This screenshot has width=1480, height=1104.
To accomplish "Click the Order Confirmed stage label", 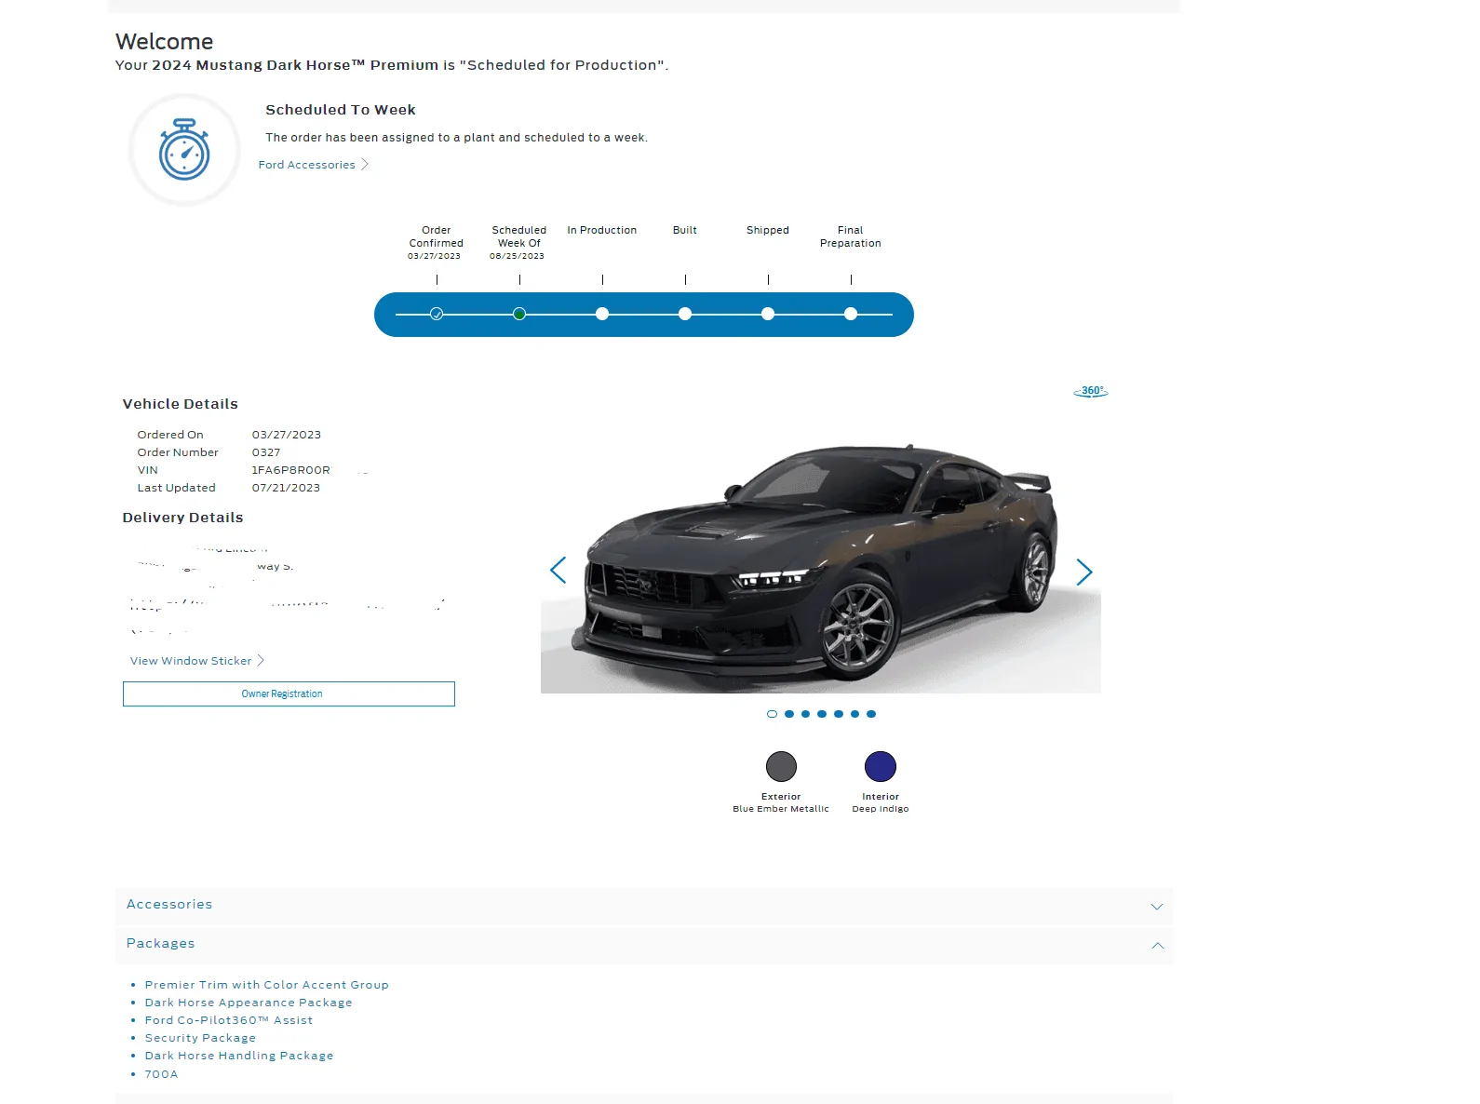I will tap(437, 236).
